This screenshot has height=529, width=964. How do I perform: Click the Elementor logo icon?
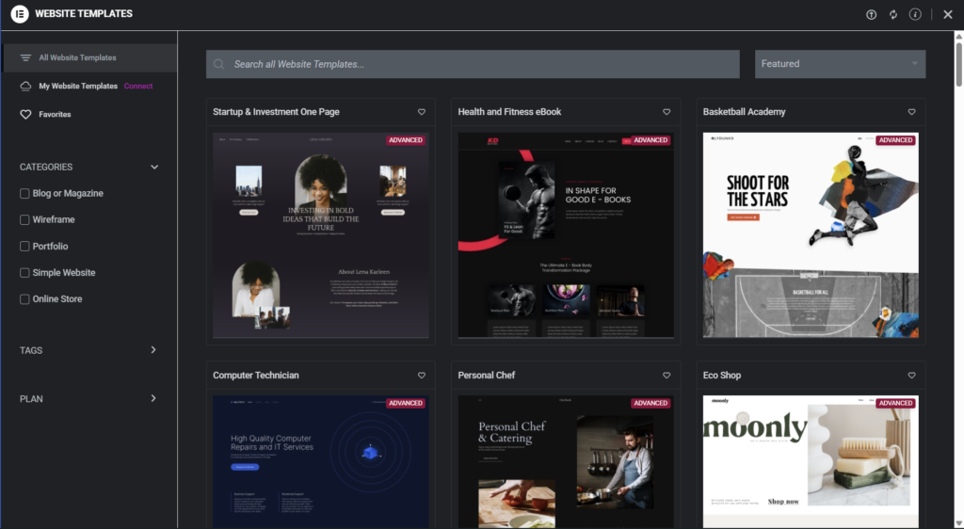pyautogui.click(x=19, y=14)
